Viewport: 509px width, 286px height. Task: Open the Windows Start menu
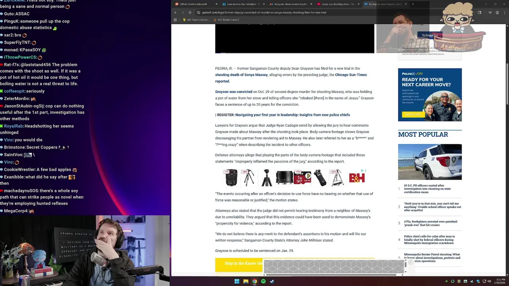pos(237,281)
